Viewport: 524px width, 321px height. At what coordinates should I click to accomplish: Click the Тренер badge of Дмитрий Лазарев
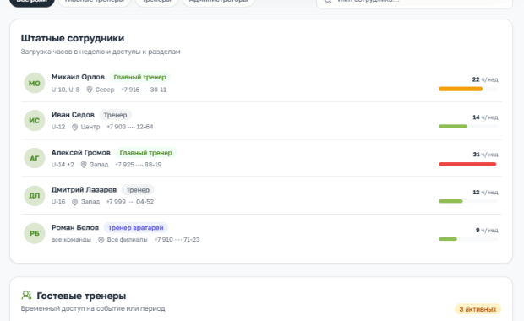(138, 190)
